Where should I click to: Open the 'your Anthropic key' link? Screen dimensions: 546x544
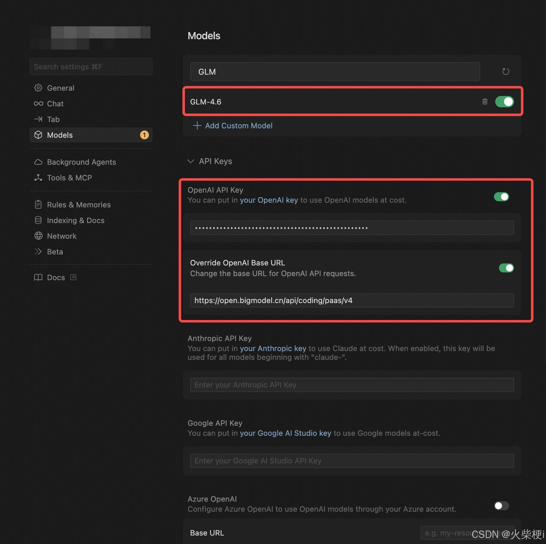pos(273,348)
